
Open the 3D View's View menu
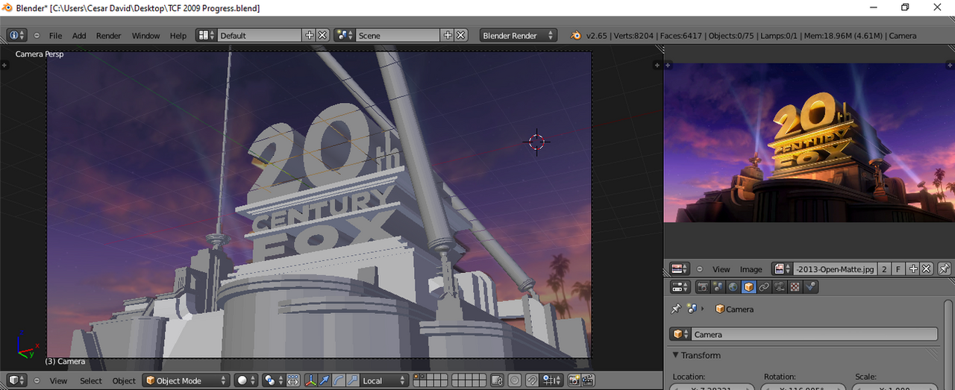tap(58, 380)
